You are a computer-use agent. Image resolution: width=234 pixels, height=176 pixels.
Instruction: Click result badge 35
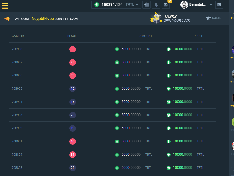(72, 49)
